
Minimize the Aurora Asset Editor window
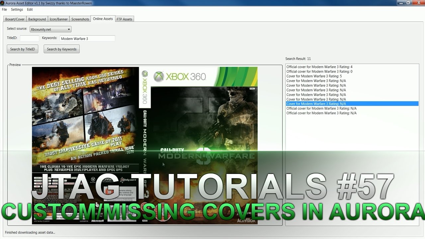tap(401, 3)
